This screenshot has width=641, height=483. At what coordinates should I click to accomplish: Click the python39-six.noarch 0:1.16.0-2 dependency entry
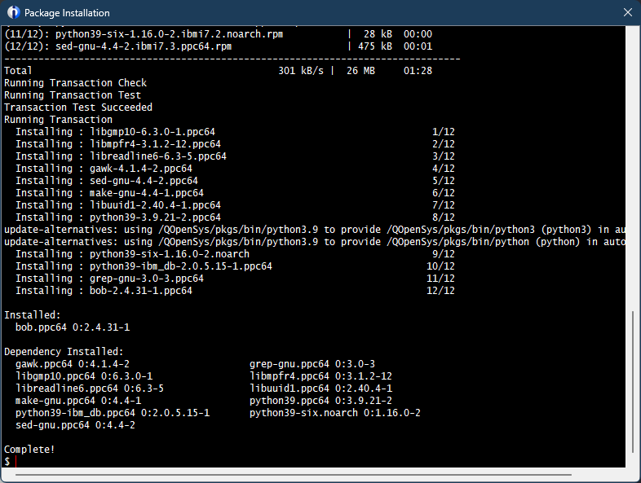click(334, 413)
